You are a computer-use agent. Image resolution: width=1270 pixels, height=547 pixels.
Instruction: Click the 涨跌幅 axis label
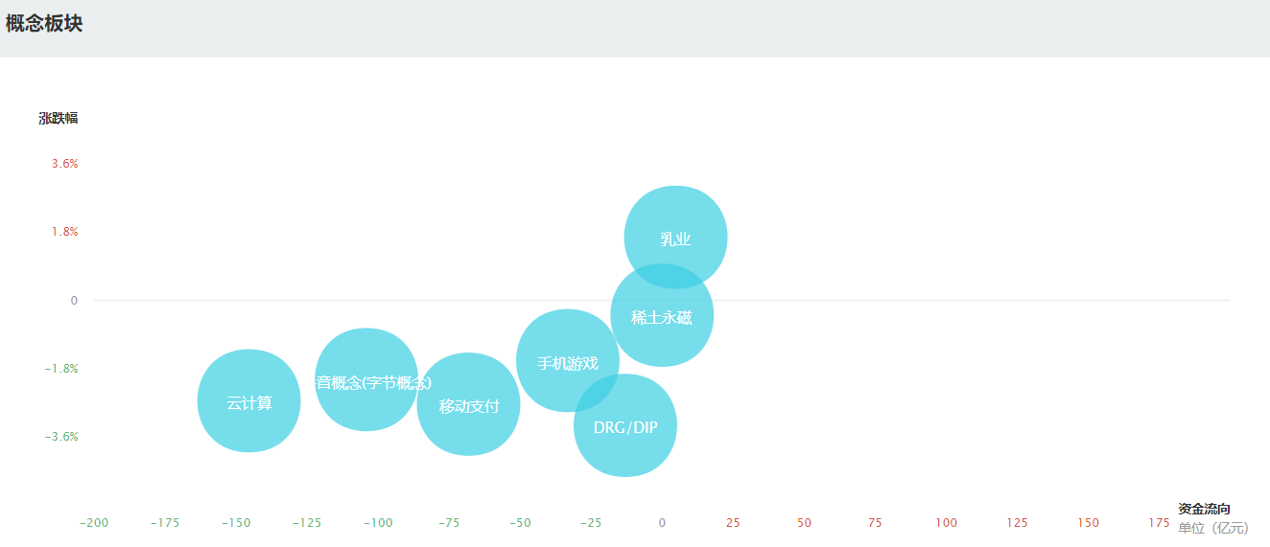tap(59, 119)
